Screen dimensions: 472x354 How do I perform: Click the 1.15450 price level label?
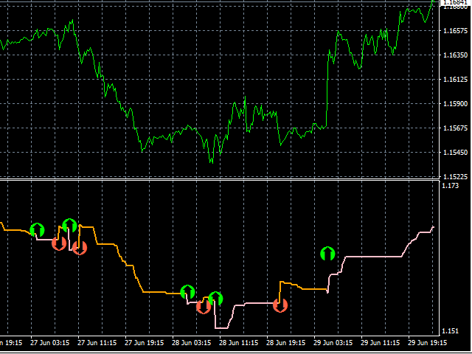[456, 153]
